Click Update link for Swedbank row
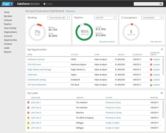 coord(156,80)
